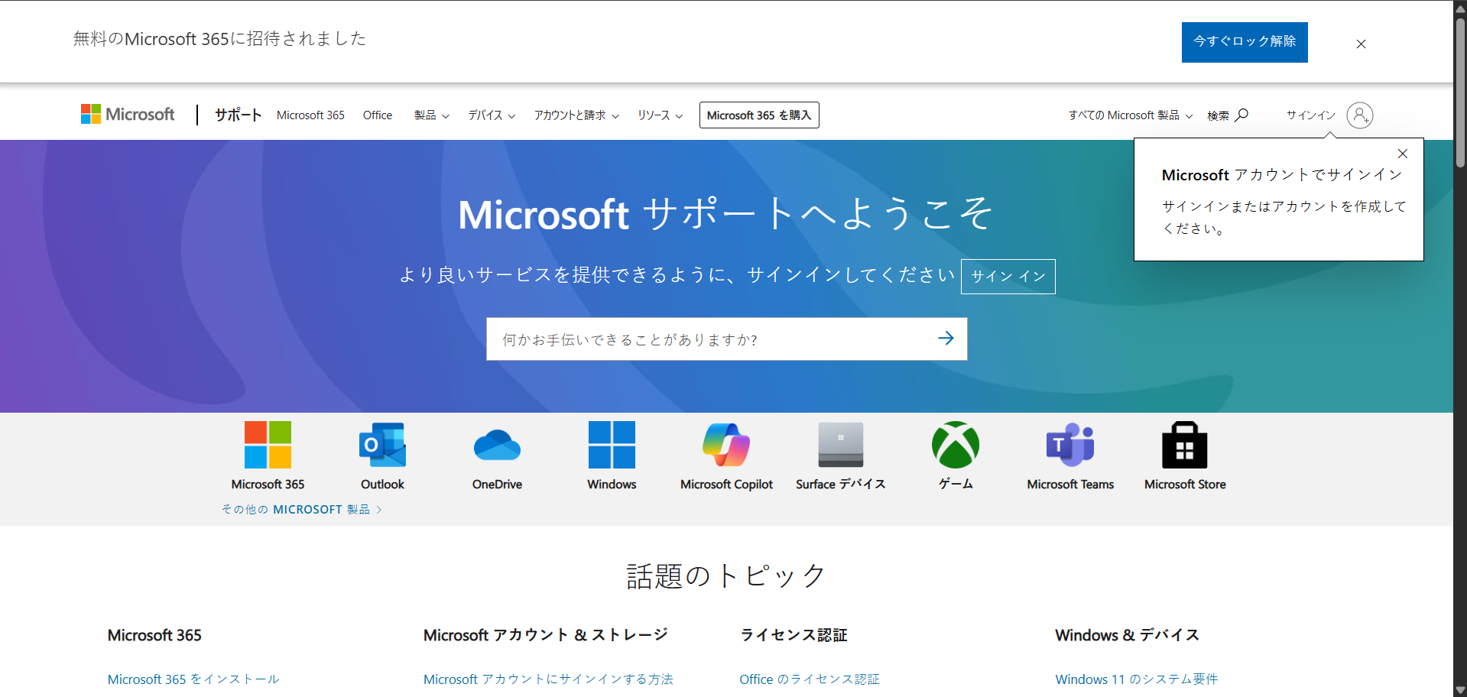Screen dimensions: 1467x697
Task: Click the help search input field
Action: (x=711, y=339)
